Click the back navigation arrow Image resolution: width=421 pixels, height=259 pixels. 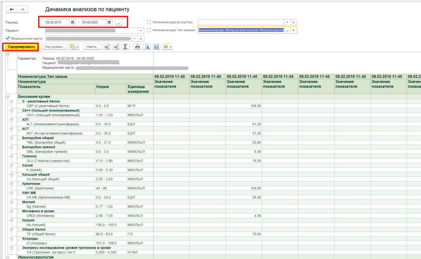12,10
